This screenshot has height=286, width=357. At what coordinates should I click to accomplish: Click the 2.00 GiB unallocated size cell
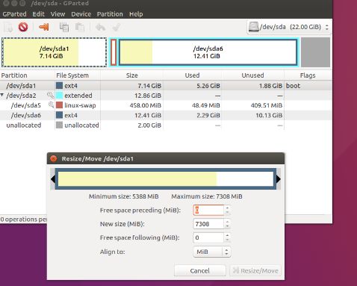[149, 125]
